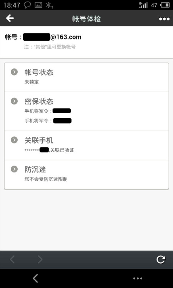Expand the 帐号状态 arrow icon

tap(14, 72)
